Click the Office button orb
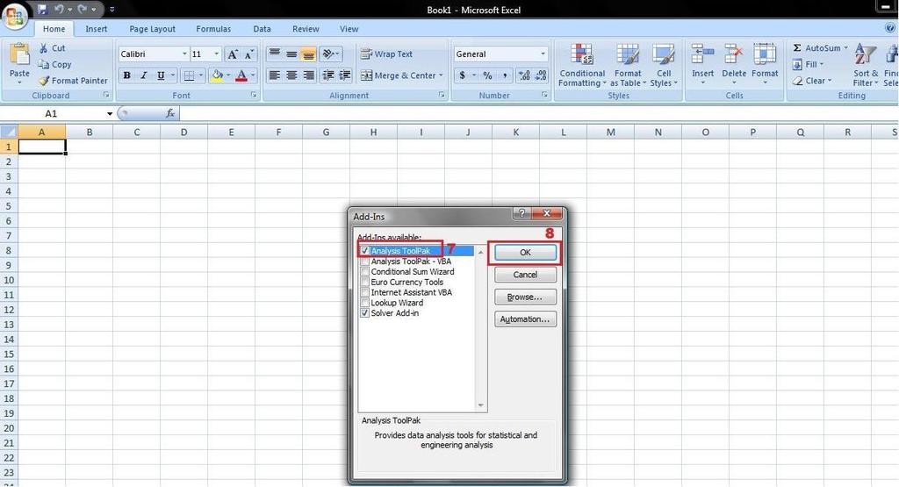Image resolution: width=899 pixels, height=487 pixels. (x=15, y=16)
